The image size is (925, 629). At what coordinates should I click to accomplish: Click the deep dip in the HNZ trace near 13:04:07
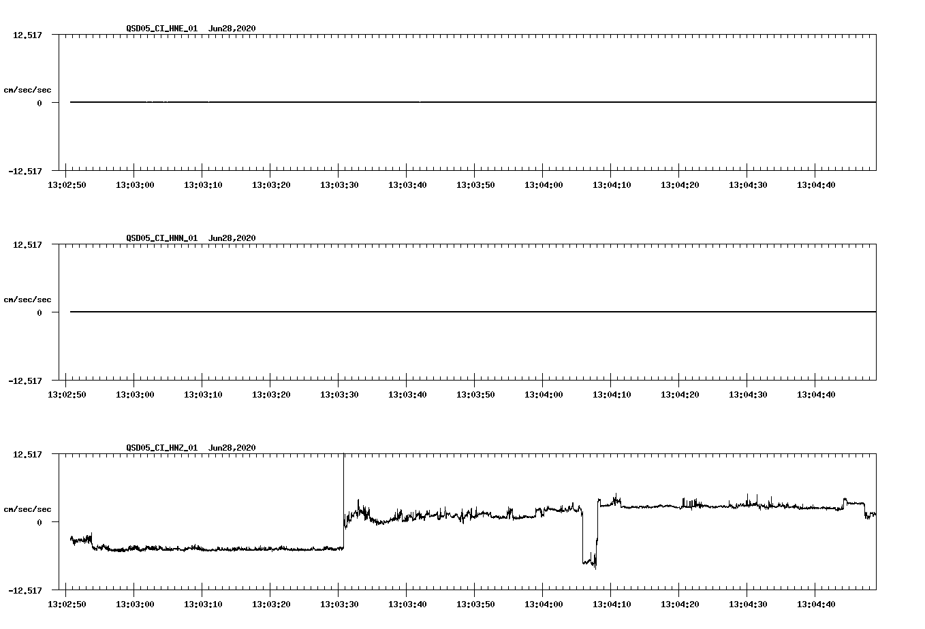point(590,561)
